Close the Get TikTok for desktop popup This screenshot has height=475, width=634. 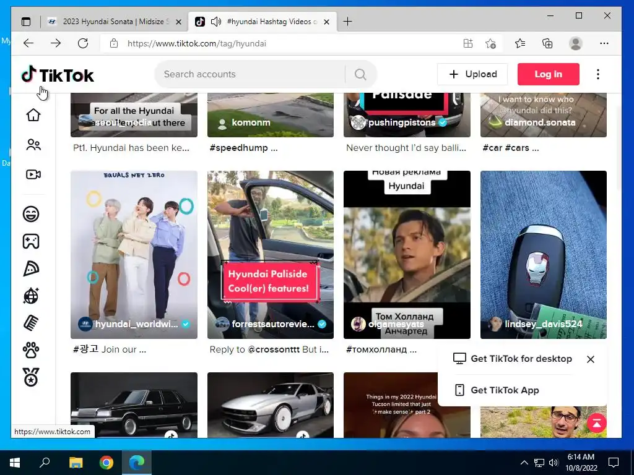pos(590,359)
